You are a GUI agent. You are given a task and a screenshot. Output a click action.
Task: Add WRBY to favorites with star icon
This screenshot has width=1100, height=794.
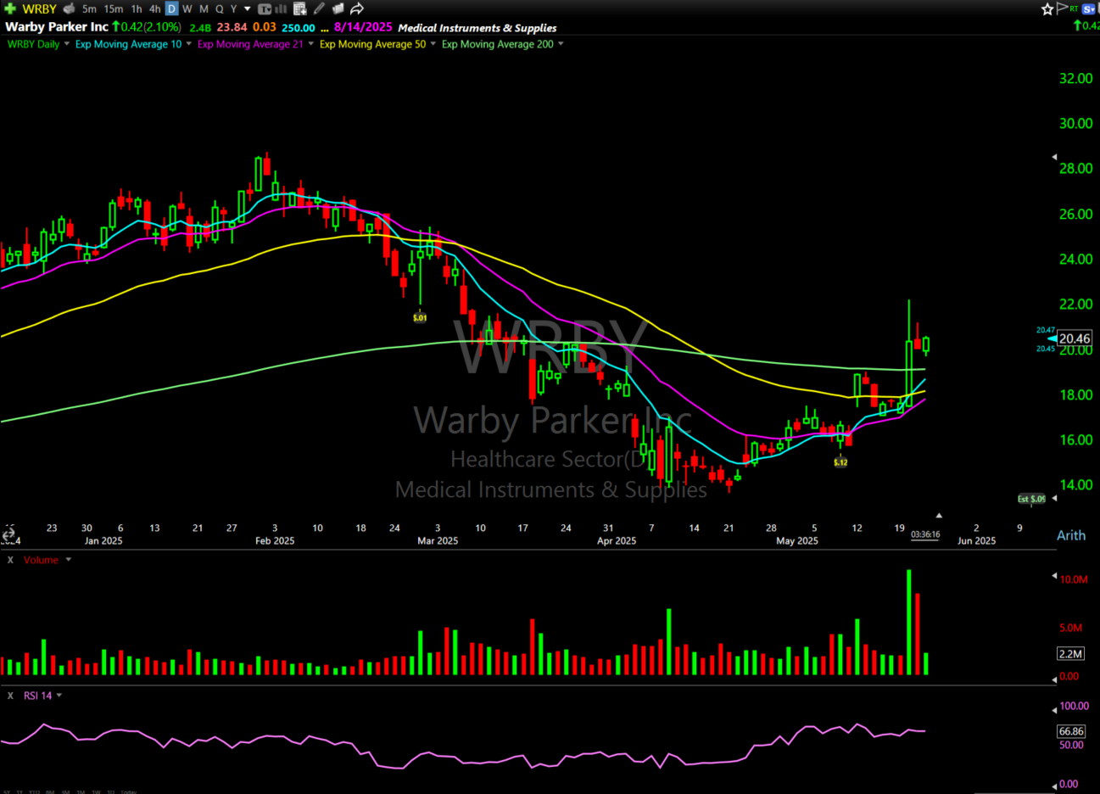[1047, 8]
